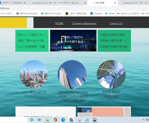Click the Rainbow Bridge night image banner

click(73, 40)
